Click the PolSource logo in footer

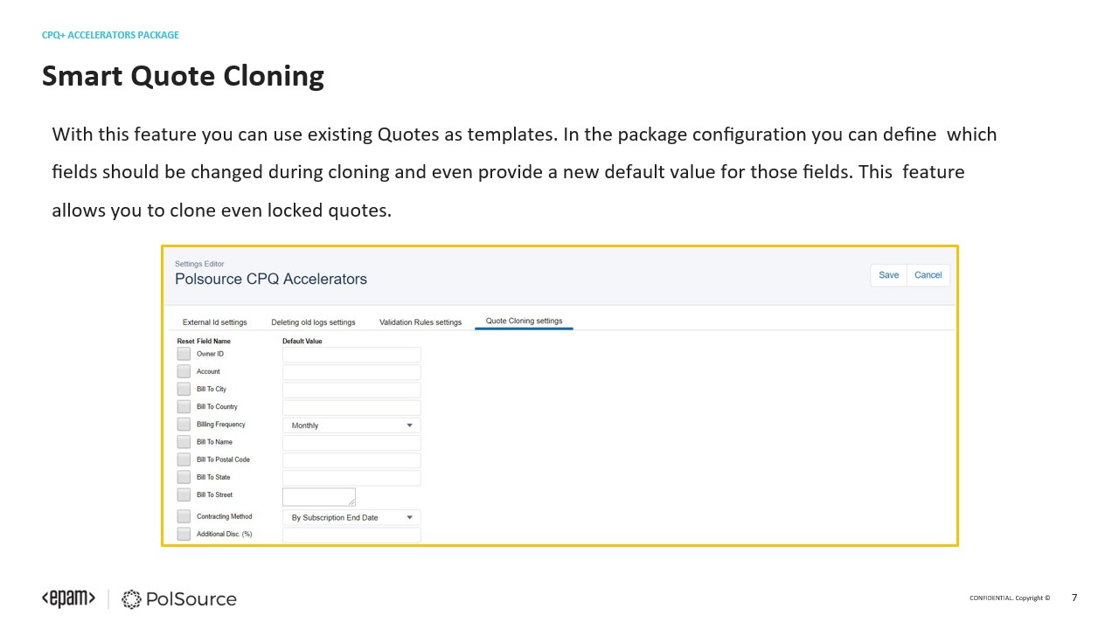[179, 598]
